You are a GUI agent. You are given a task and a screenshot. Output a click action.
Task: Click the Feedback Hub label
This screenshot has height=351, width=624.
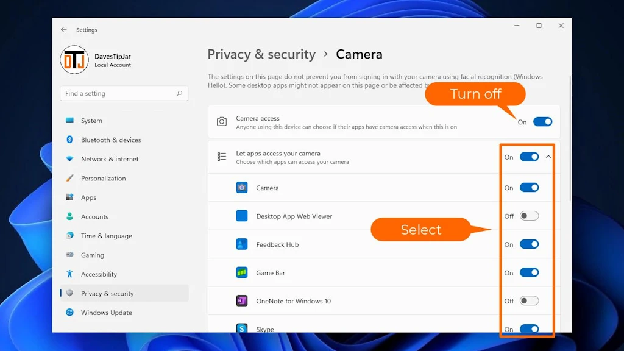tap(277, 244)
